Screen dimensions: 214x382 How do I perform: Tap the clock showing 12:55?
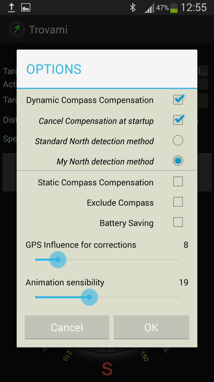click(193, 7)
